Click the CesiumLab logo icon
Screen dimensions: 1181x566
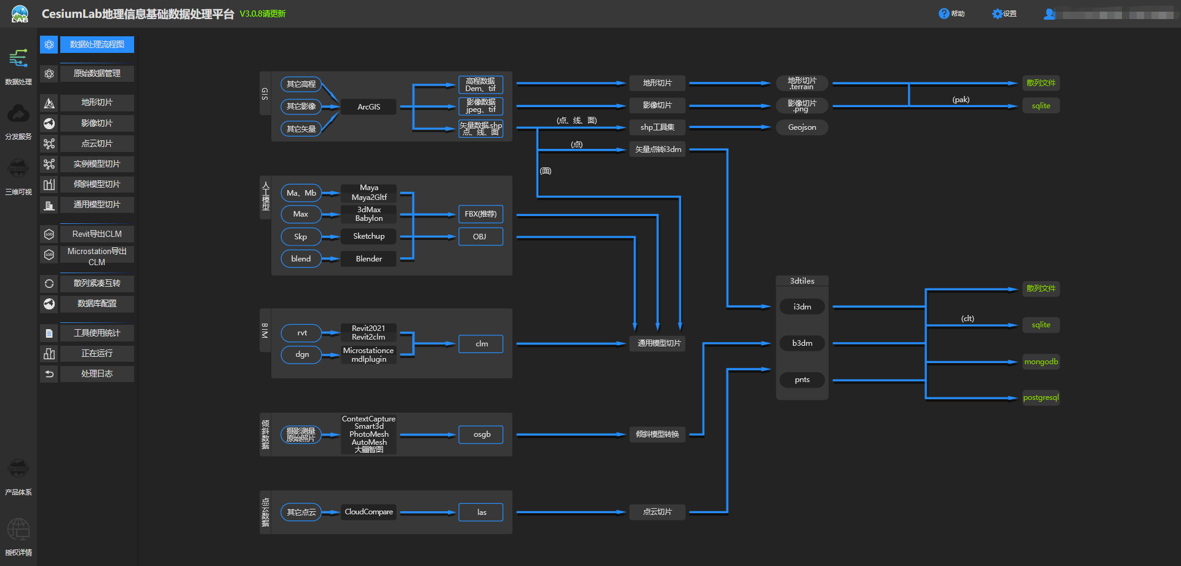20,14
